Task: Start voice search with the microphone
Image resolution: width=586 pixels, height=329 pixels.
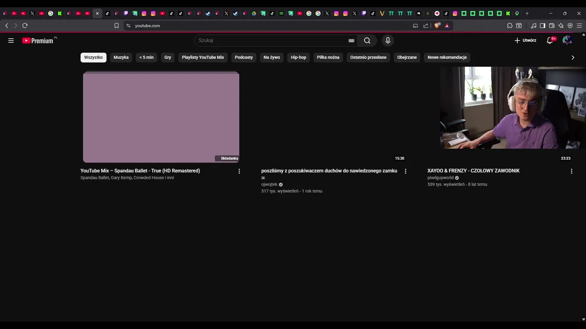Action: click(x=388, y=41)
